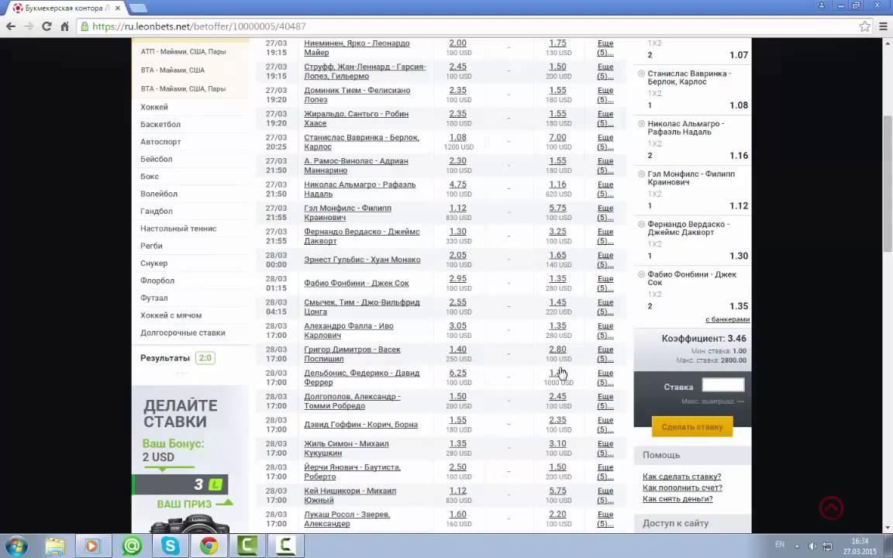Expand Еще (5) for Гулбис - Монако match
The image size is (893, 558).
click(605, 260)
